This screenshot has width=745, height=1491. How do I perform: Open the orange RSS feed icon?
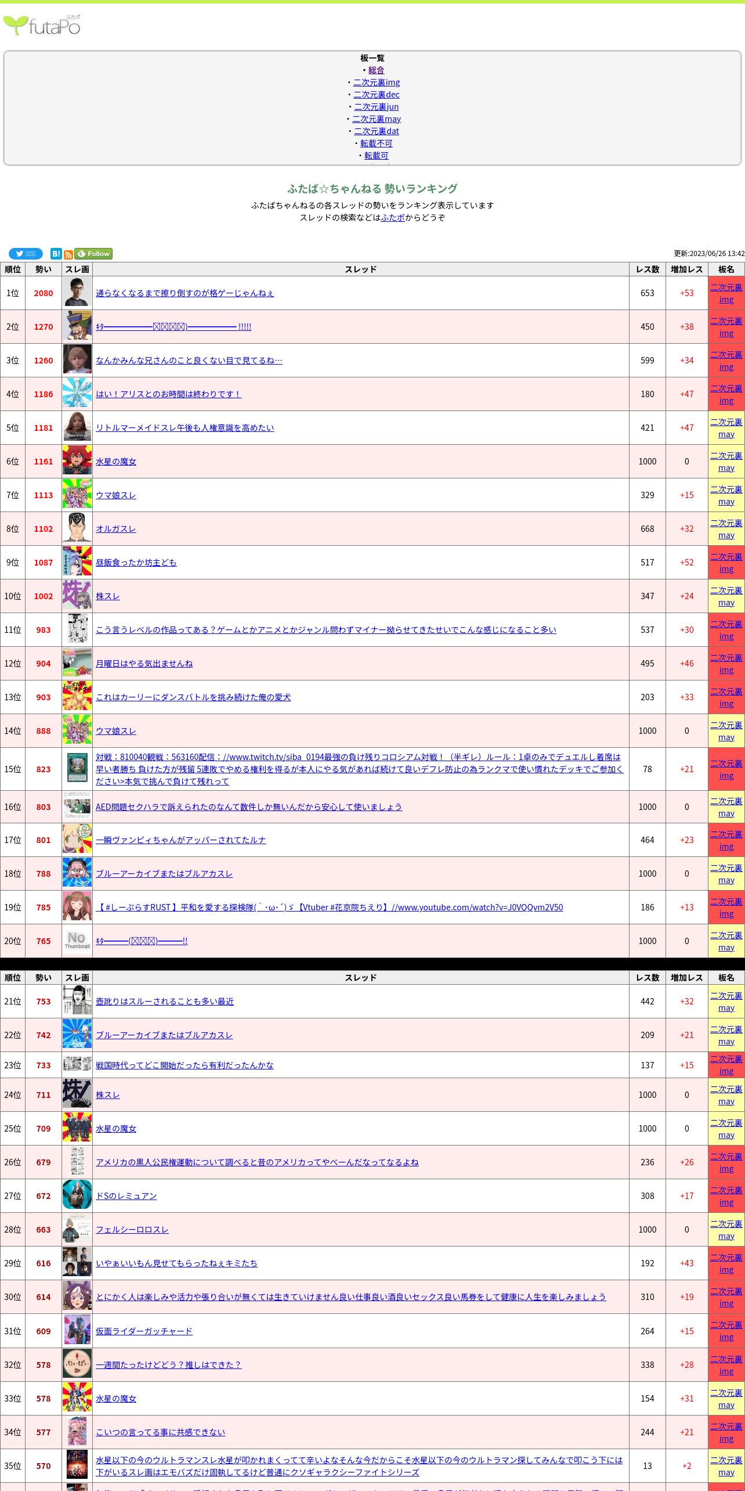tap(68, 254)
